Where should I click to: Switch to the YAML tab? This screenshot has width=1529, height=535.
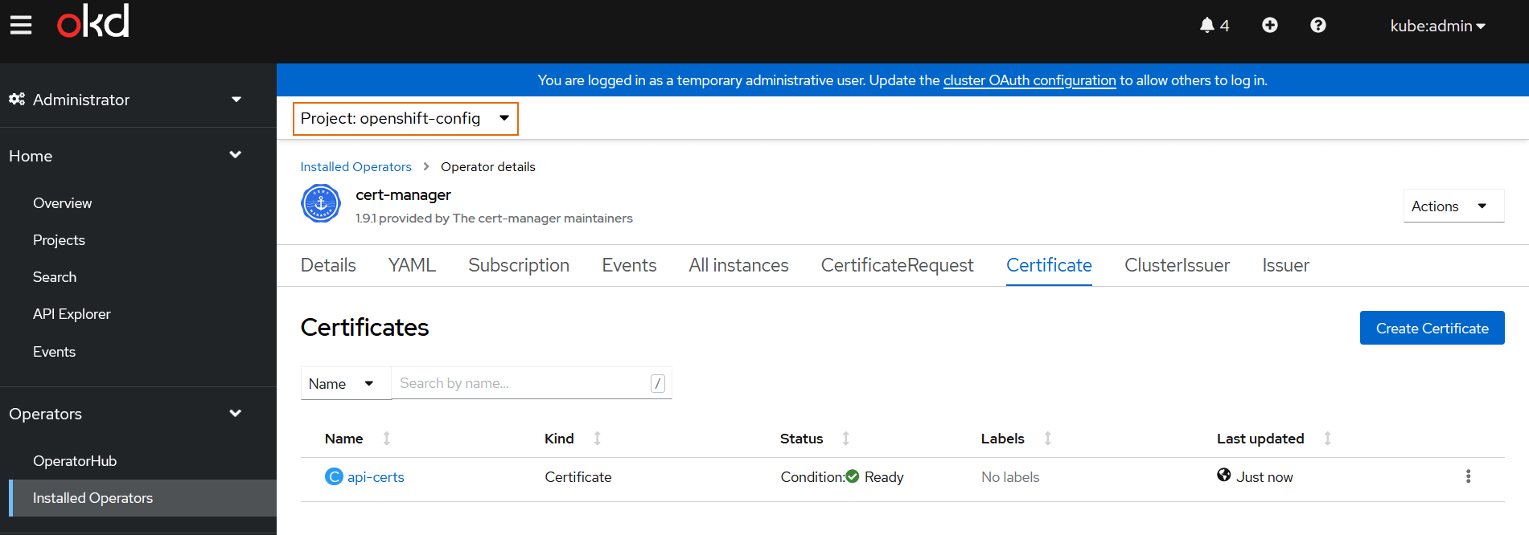(412, 265)
